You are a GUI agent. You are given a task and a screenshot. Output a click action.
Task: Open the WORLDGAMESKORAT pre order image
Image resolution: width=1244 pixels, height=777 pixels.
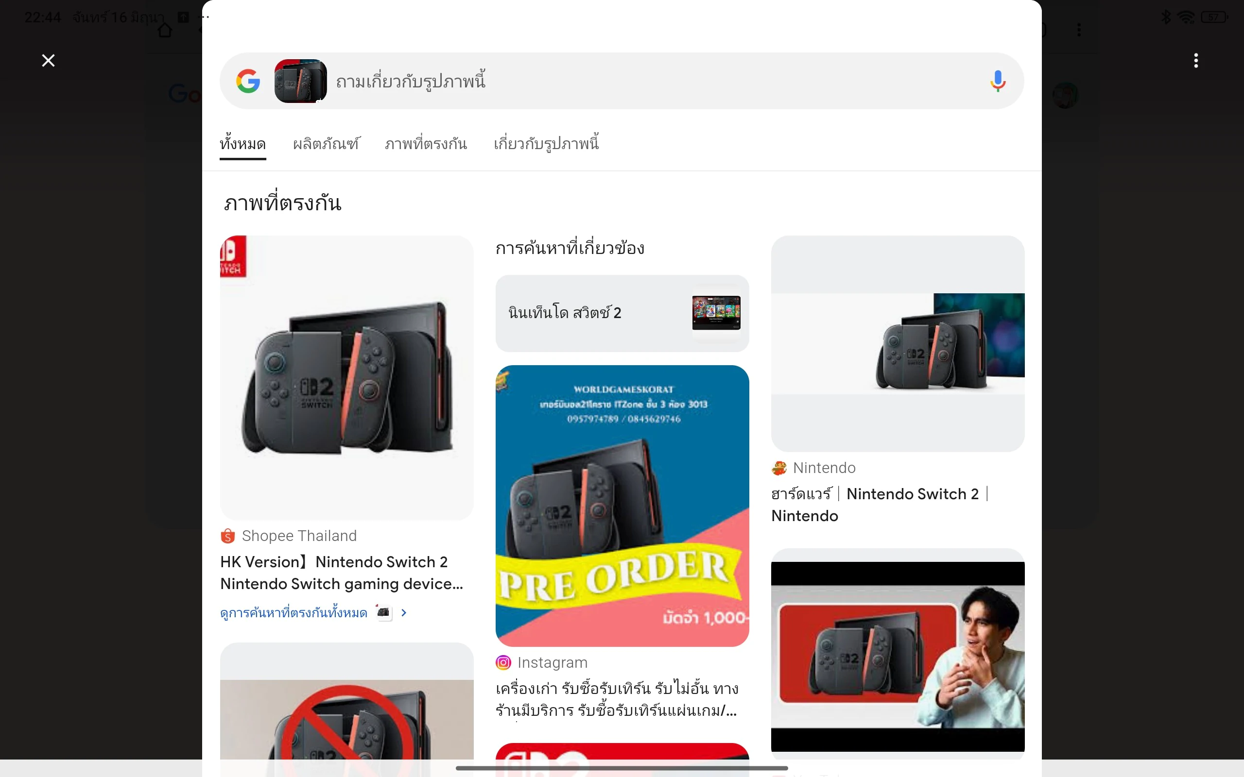(x=622, y=506)
